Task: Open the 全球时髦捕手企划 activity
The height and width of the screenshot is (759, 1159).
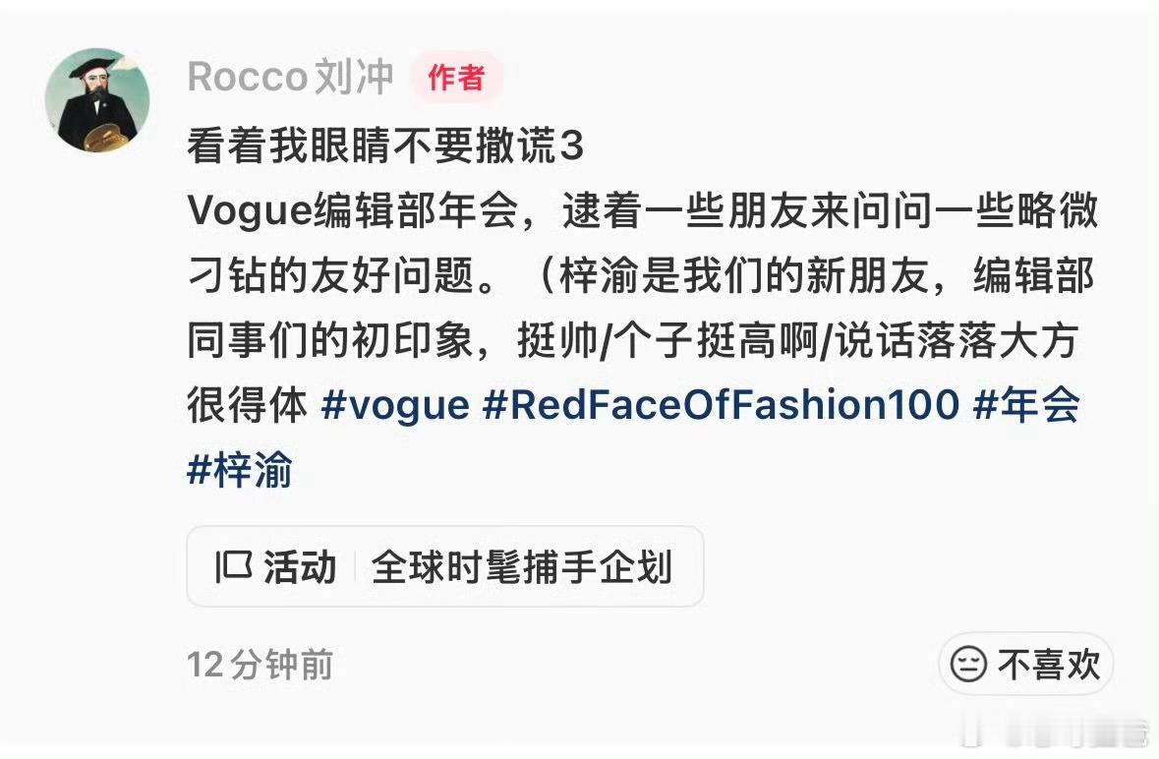Action: 522,567
